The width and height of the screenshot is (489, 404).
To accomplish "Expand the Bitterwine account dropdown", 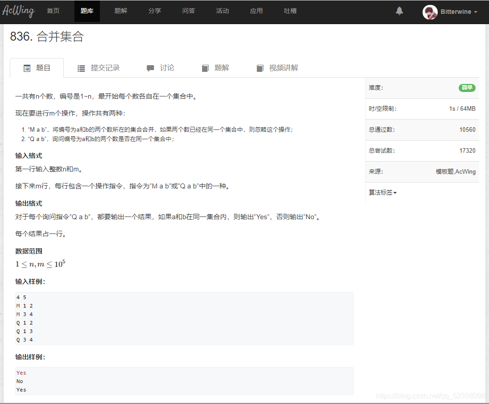I will point(459,12).
